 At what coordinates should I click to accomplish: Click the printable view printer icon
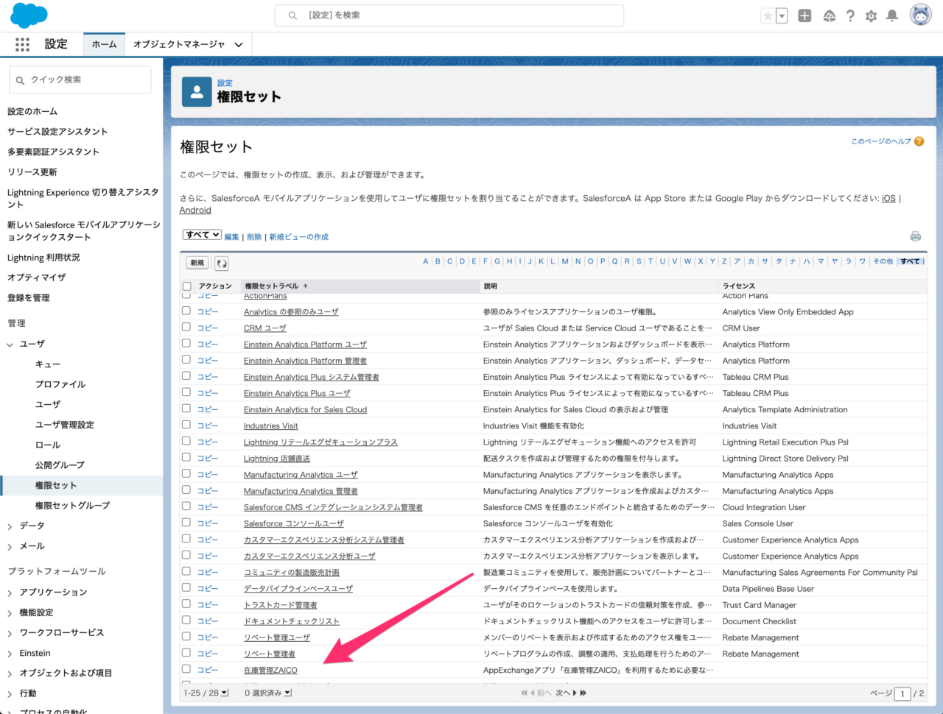pos(915,236)
